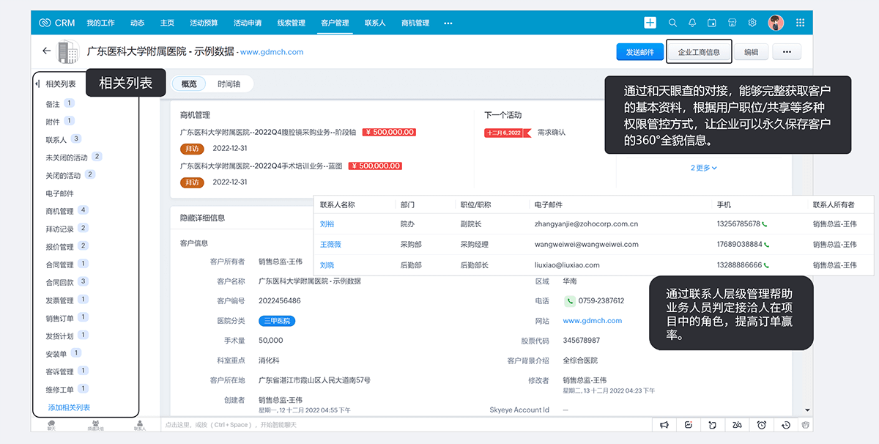The image size is (879, 444).
Task: Click the plus quick-create icon
Action: [650, 23]
